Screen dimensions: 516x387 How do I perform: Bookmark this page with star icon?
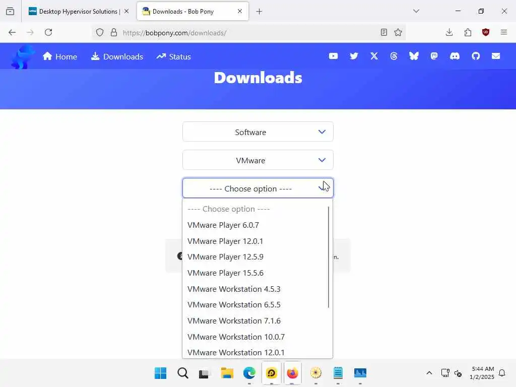pos(398,32)
